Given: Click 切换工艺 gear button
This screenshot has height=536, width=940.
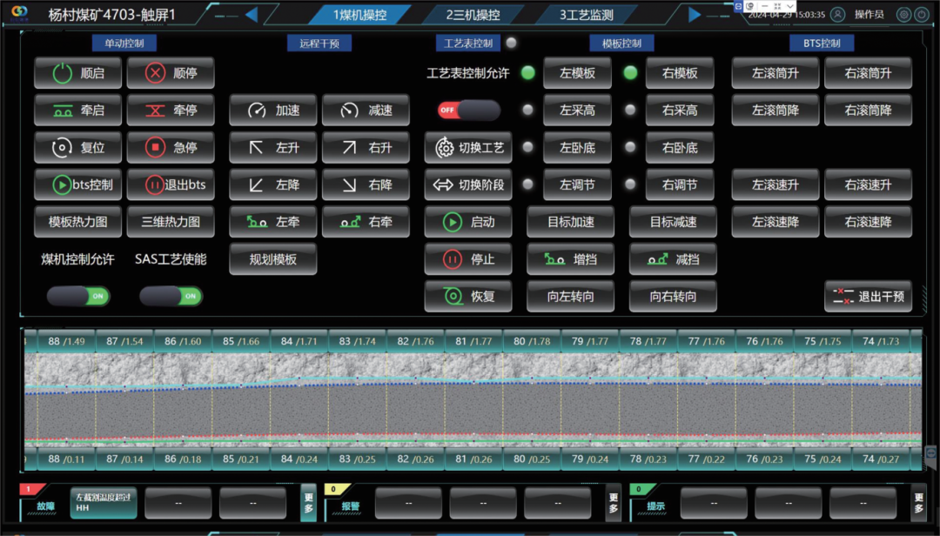Looking at the screenshot, I should (468, 148).
